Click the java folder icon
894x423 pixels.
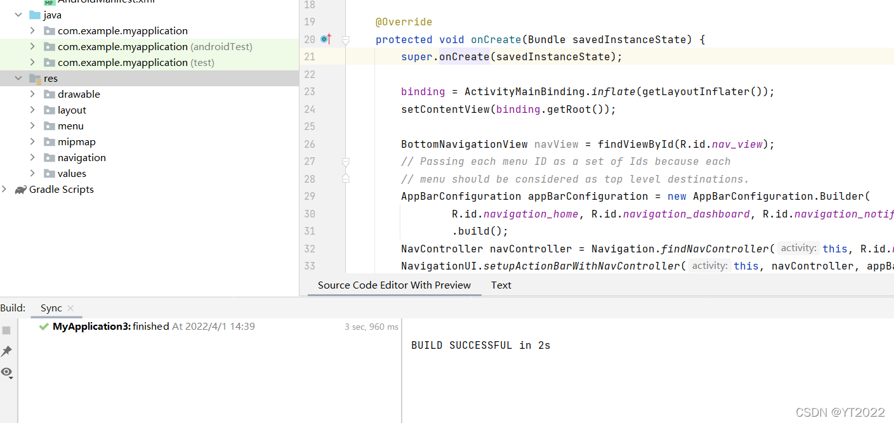(35, 15)
